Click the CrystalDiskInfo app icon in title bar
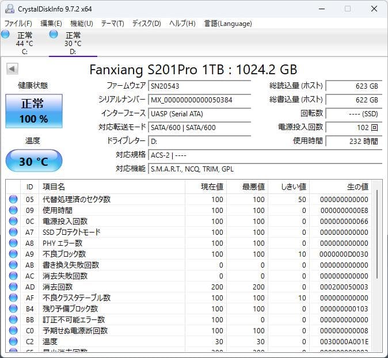388x358 pixels. tap(10, 9)
